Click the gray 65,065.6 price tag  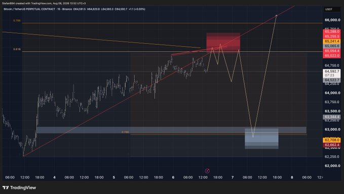(332, 46)
